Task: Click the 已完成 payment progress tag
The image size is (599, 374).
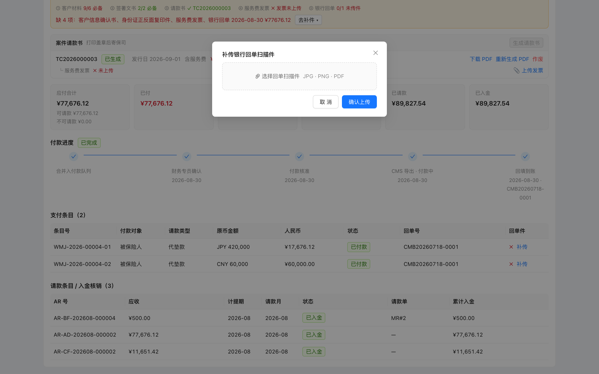Action: pos(89,143)
